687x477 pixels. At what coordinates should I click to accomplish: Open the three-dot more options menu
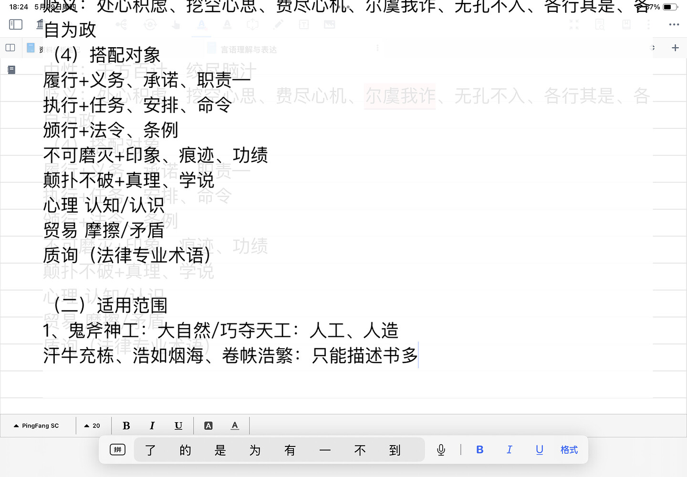click(674, 24)
